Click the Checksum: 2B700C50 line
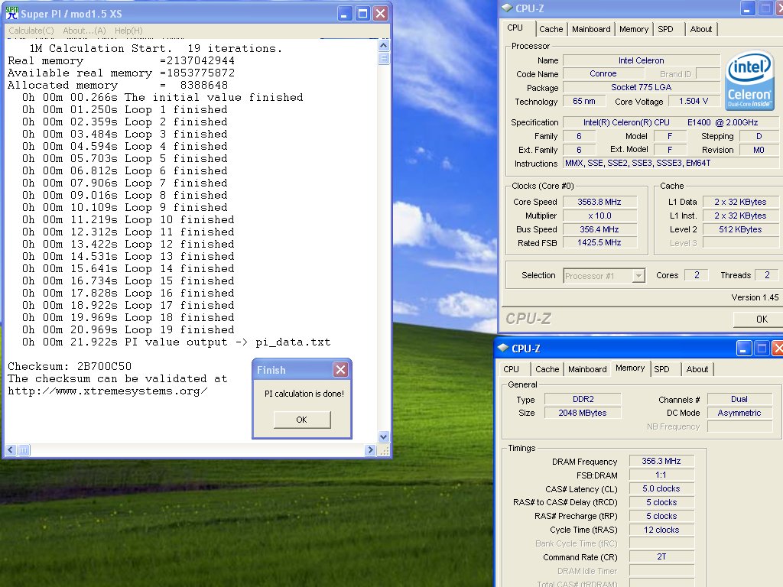Screen dimensions: 783x587 click(x=70, y=366)
